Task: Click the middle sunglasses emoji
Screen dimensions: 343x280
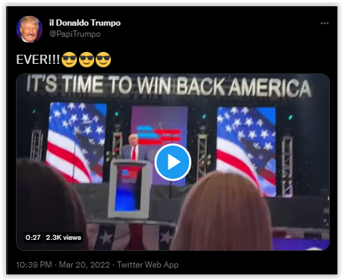Action: (87, 60)
